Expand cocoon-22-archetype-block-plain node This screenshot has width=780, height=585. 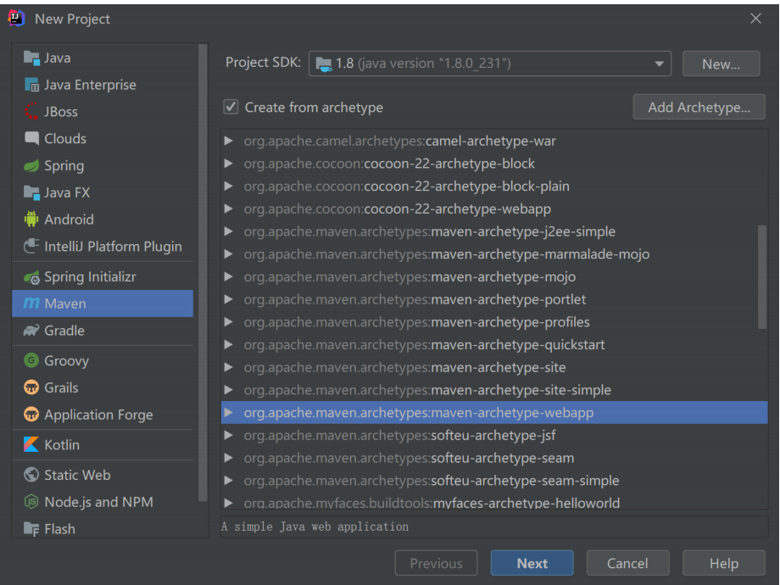coord(229,186)
